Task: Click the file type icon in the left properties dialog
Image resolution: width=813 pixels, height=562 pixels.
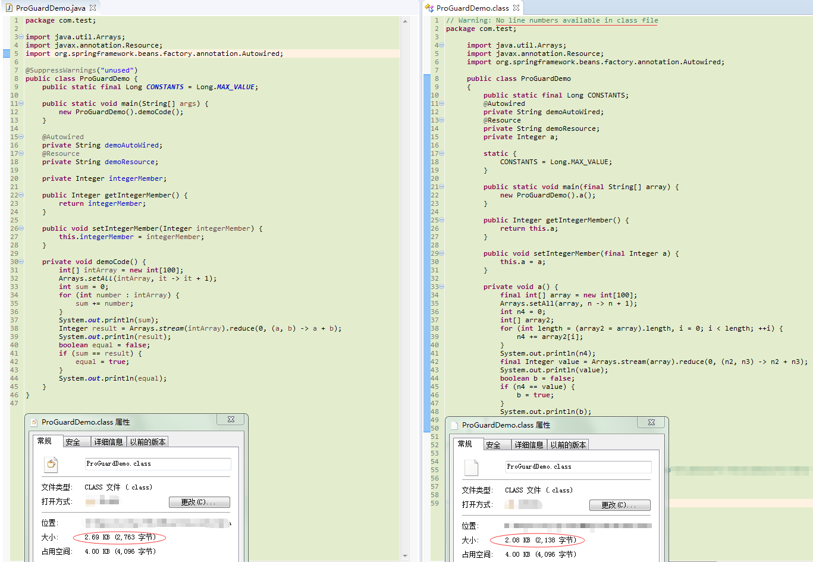Action: click(x=52, y=464)
